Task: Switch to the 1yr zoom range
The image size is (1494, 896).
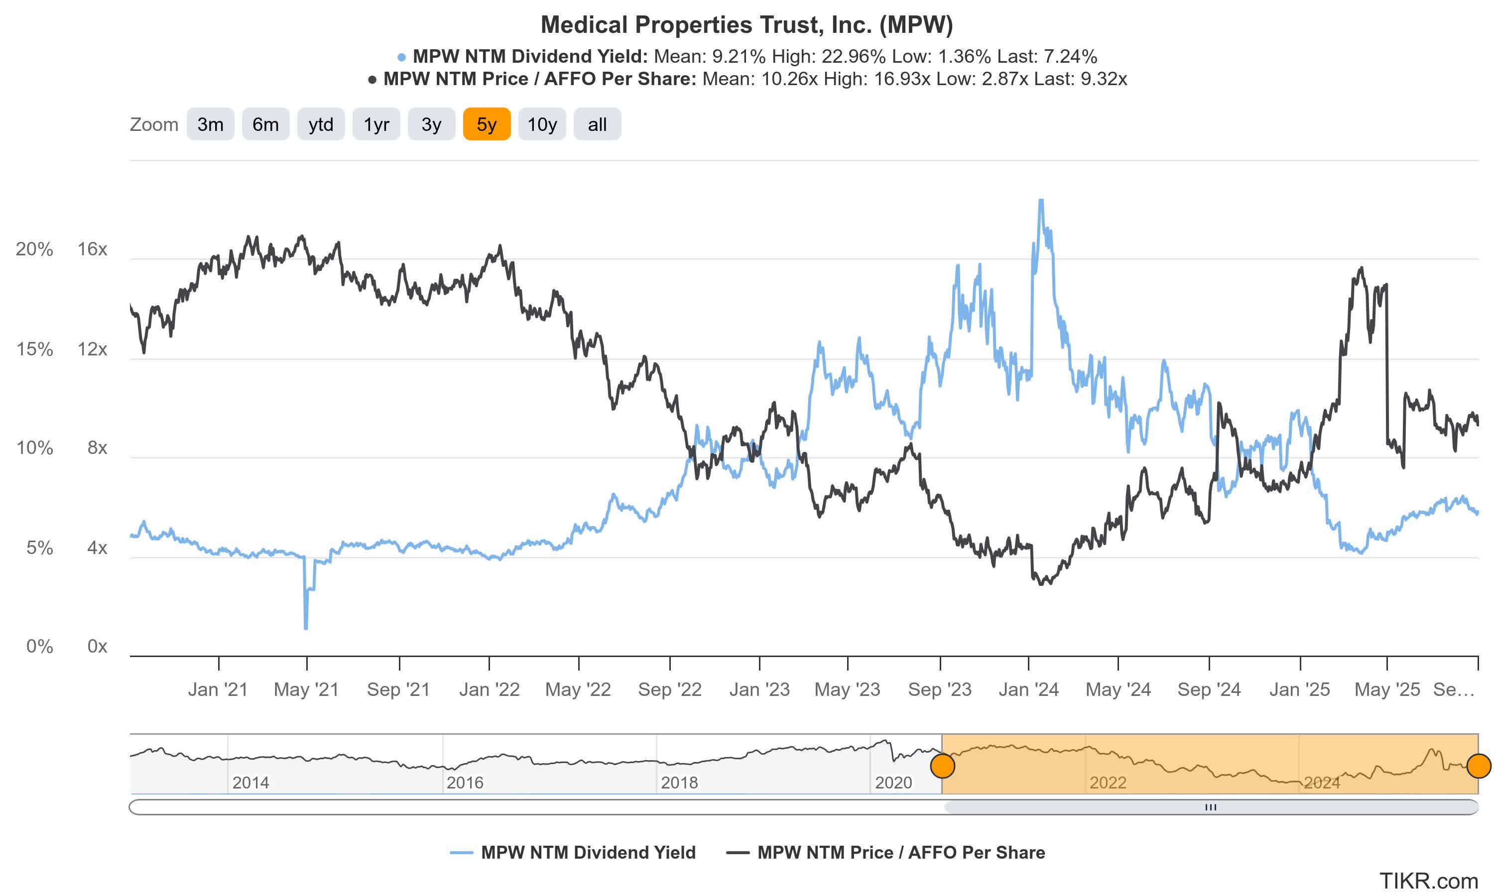Action: pos(375,124)
